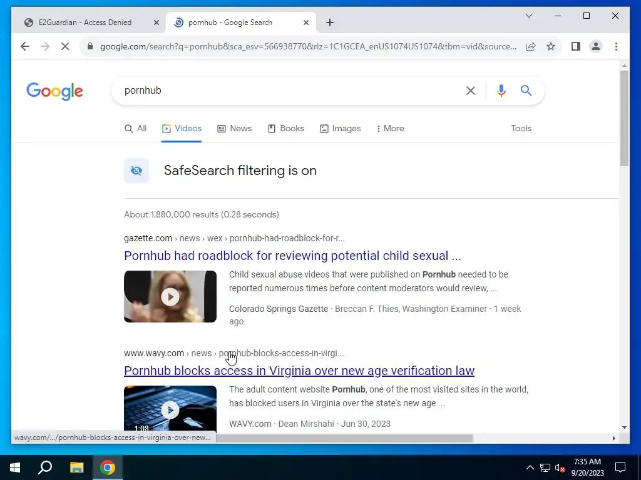Click the forward navigation arrow

coord(45,46)
